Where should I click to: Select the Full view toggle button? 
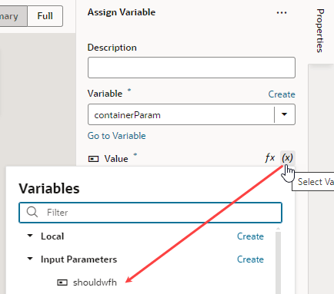point(45,16)
